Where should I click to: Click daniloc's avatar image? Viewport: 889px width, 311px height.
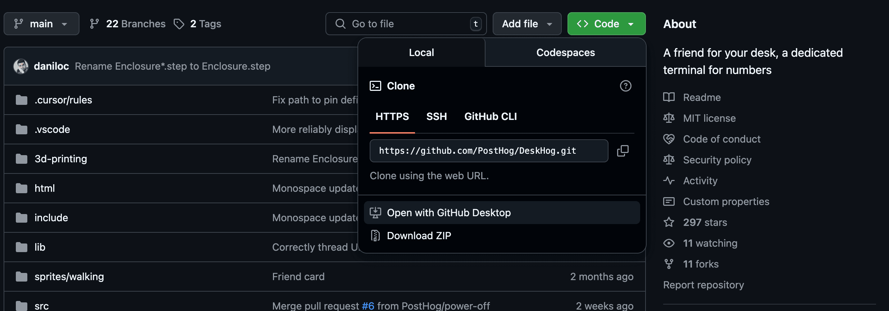pos(21,66)
